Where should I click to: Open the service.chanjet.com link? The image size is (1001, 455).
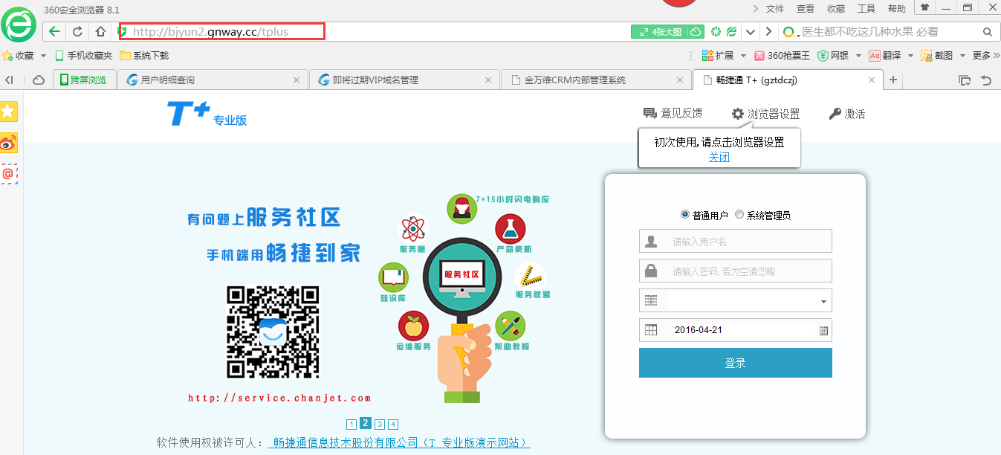coord(279,398)
